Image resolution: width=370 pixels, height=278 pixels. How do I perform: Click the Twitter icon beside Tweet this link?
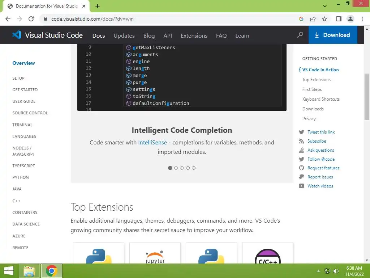click(301, 132)
